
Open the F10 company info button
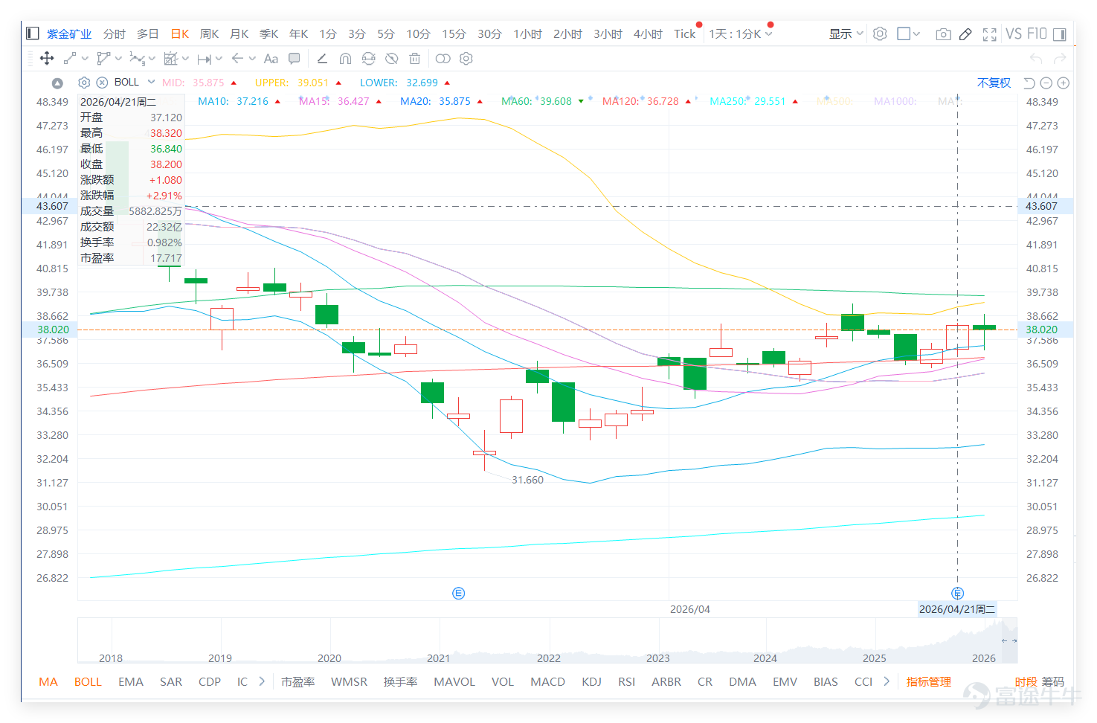tap(1037, 33)
